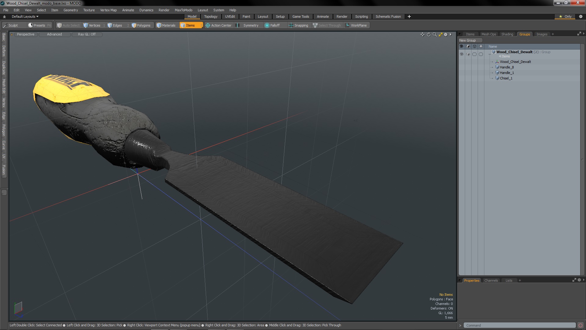Open the Action Center options

(219, 25)
